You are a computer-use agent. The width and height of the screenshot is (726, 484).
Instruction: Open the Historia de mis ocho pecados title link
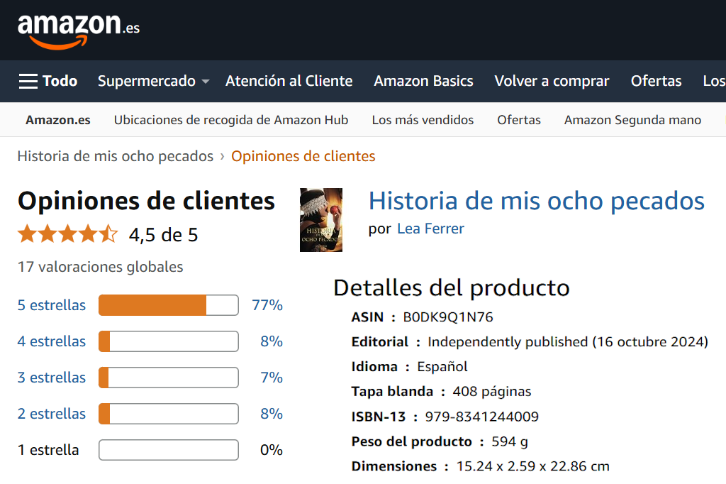[x=536, y=202]
